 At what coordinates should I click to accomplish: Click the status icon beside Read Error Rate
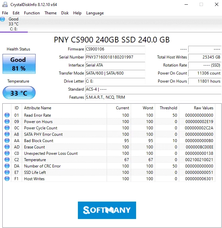7,115
